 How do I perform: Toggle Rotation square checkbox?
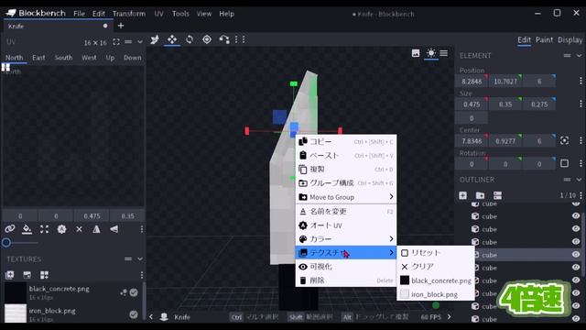pyautogui.click(x=564, y=163)
